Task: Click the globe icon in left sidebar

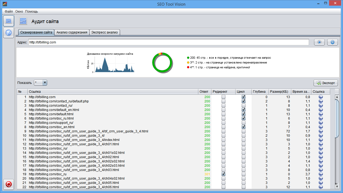Action: click(x=9, y=33)
